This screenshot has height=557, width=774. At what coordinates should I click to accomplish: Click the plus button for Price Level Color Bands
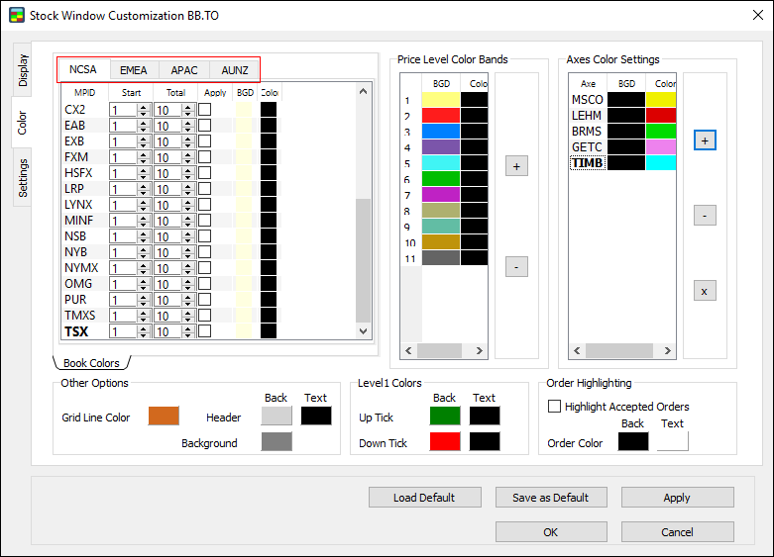pyautogui.click(x=516, y=166)
